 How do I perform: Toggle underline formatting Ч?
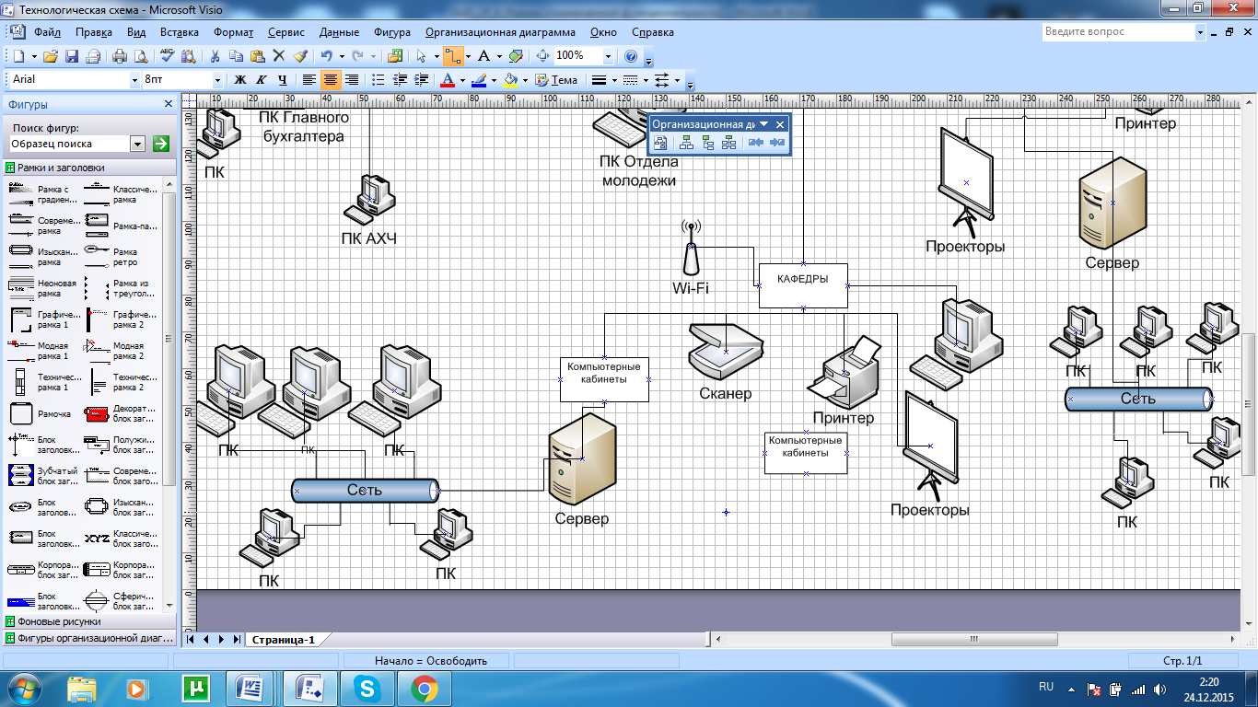click(x=283, y=80)
